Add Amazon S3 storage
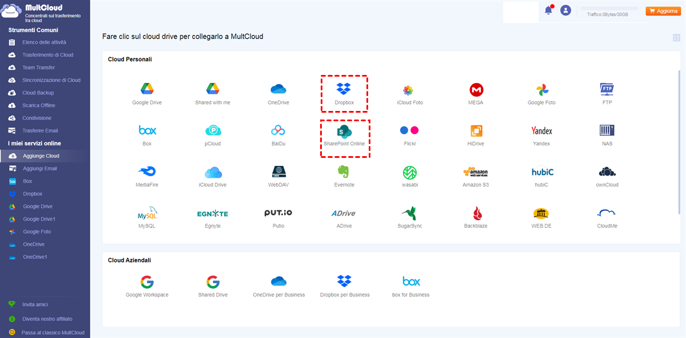The image size is (686, 338). (x=476, y=172)
